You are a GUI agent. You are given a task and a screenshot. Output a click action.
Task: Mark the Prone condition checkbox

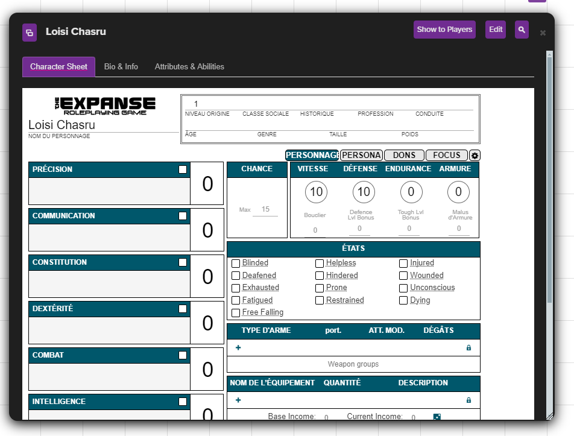(320, 288)
